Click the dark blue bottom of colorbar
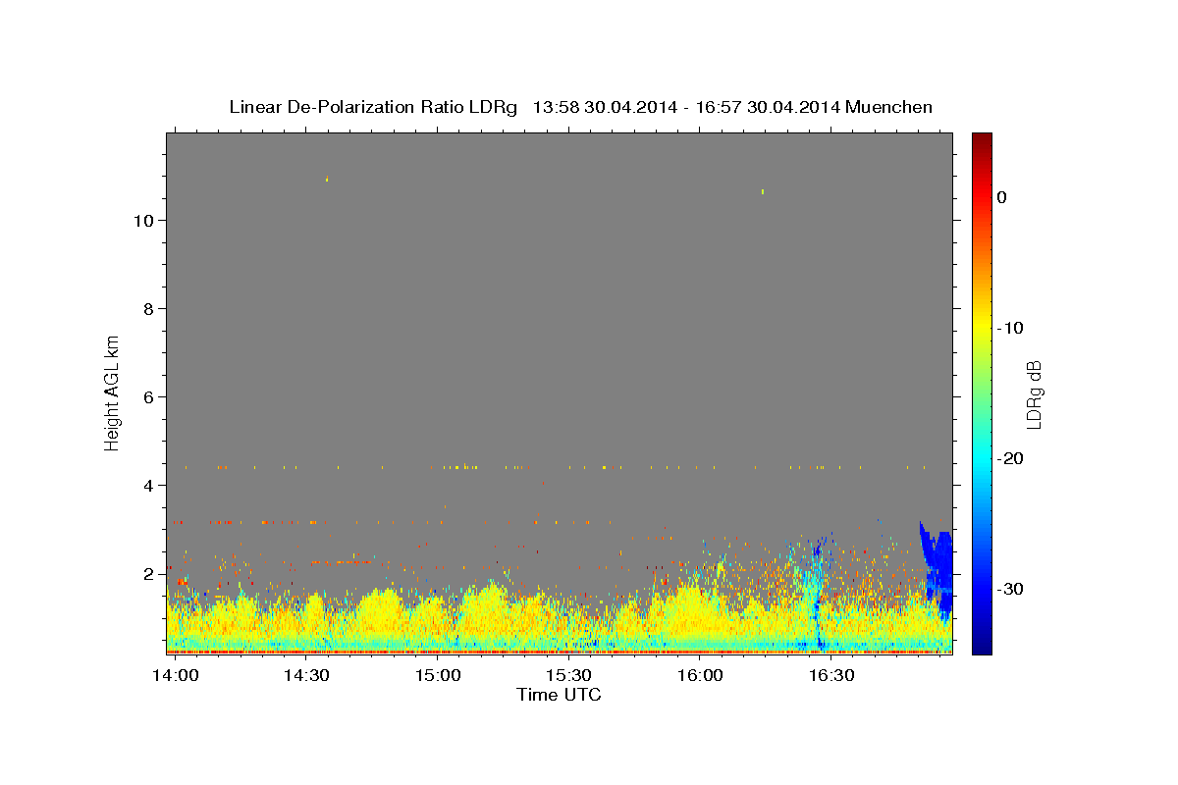 [982, 647]
